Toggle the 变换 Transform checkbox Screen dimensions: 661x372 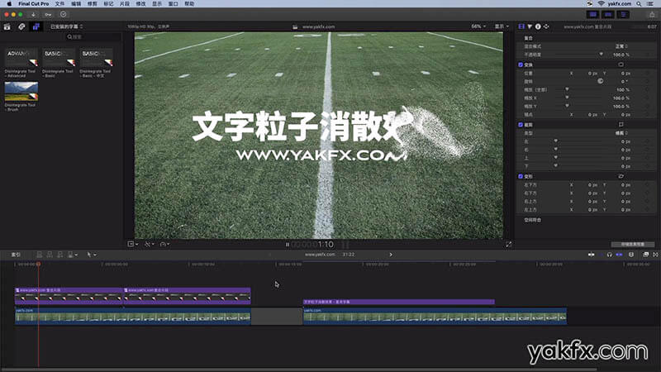pyautogui.click(x=521, y=65)
